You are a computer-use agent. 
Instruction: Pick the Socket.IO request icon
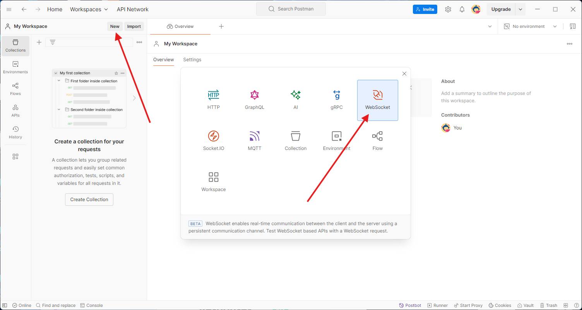click(213, 136)
